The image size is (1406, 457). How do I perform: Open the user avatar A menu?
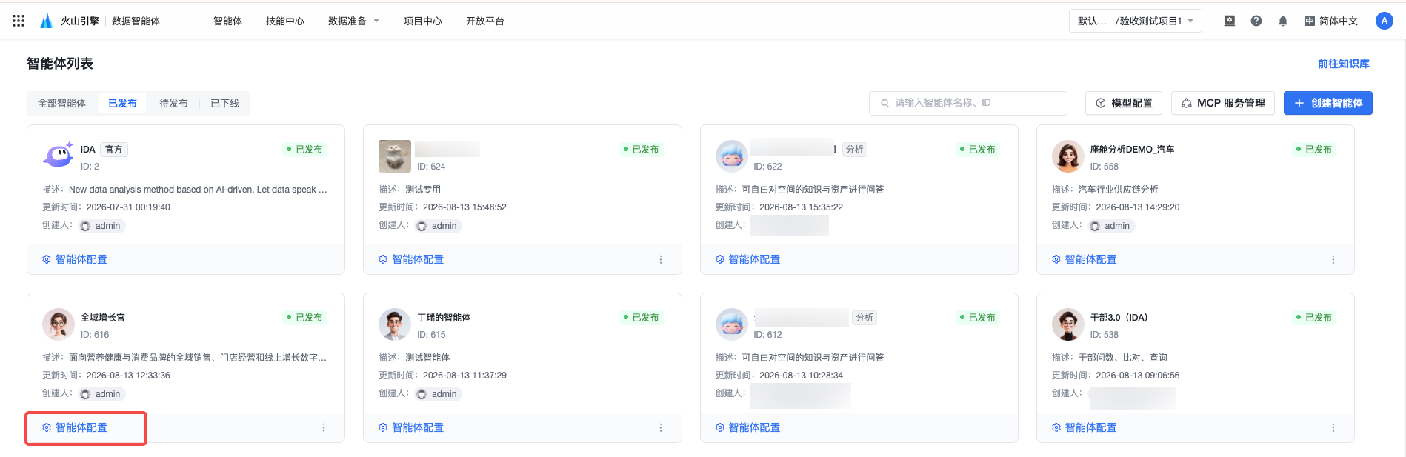coord(1384,21)
